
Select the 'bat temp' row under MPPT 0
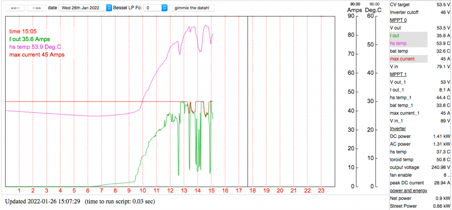pyautogui.click(x=408, y=51)
